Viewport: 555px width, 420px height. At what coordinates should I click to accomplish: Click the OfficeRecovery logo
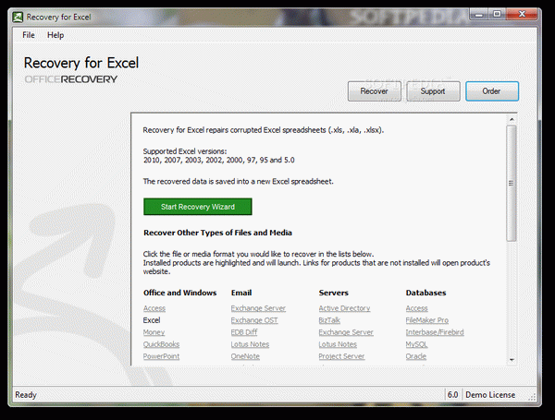71,79
